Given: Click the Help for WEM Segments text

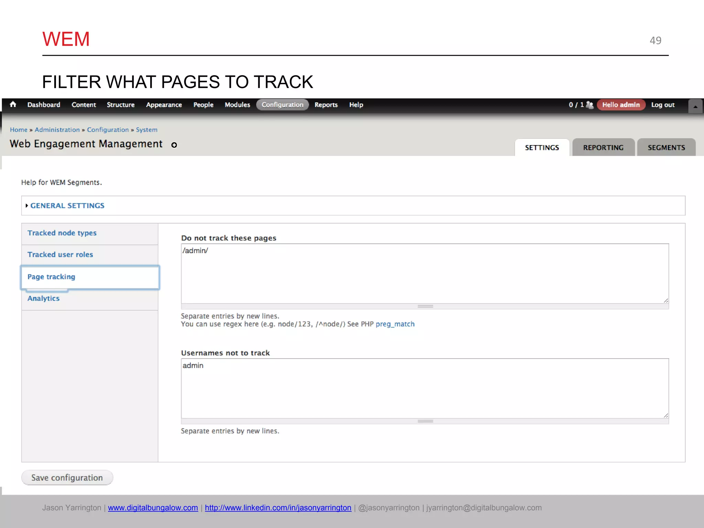Looking at the screenshot, I should pyautogui.click(x=62, y=183).
